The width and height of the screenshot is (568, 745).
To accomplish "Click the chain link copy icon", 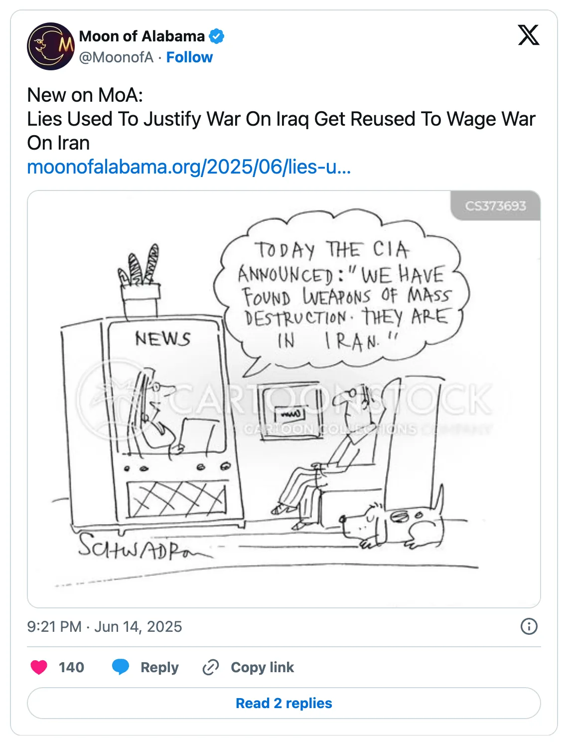I will (x=211, y=667).
